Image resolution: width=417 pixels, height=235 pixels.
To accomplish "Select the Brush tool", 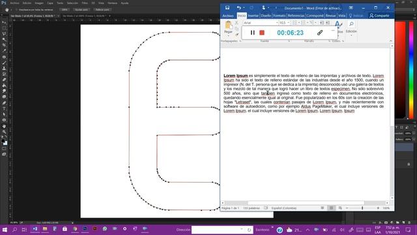I will click(4, 63).
